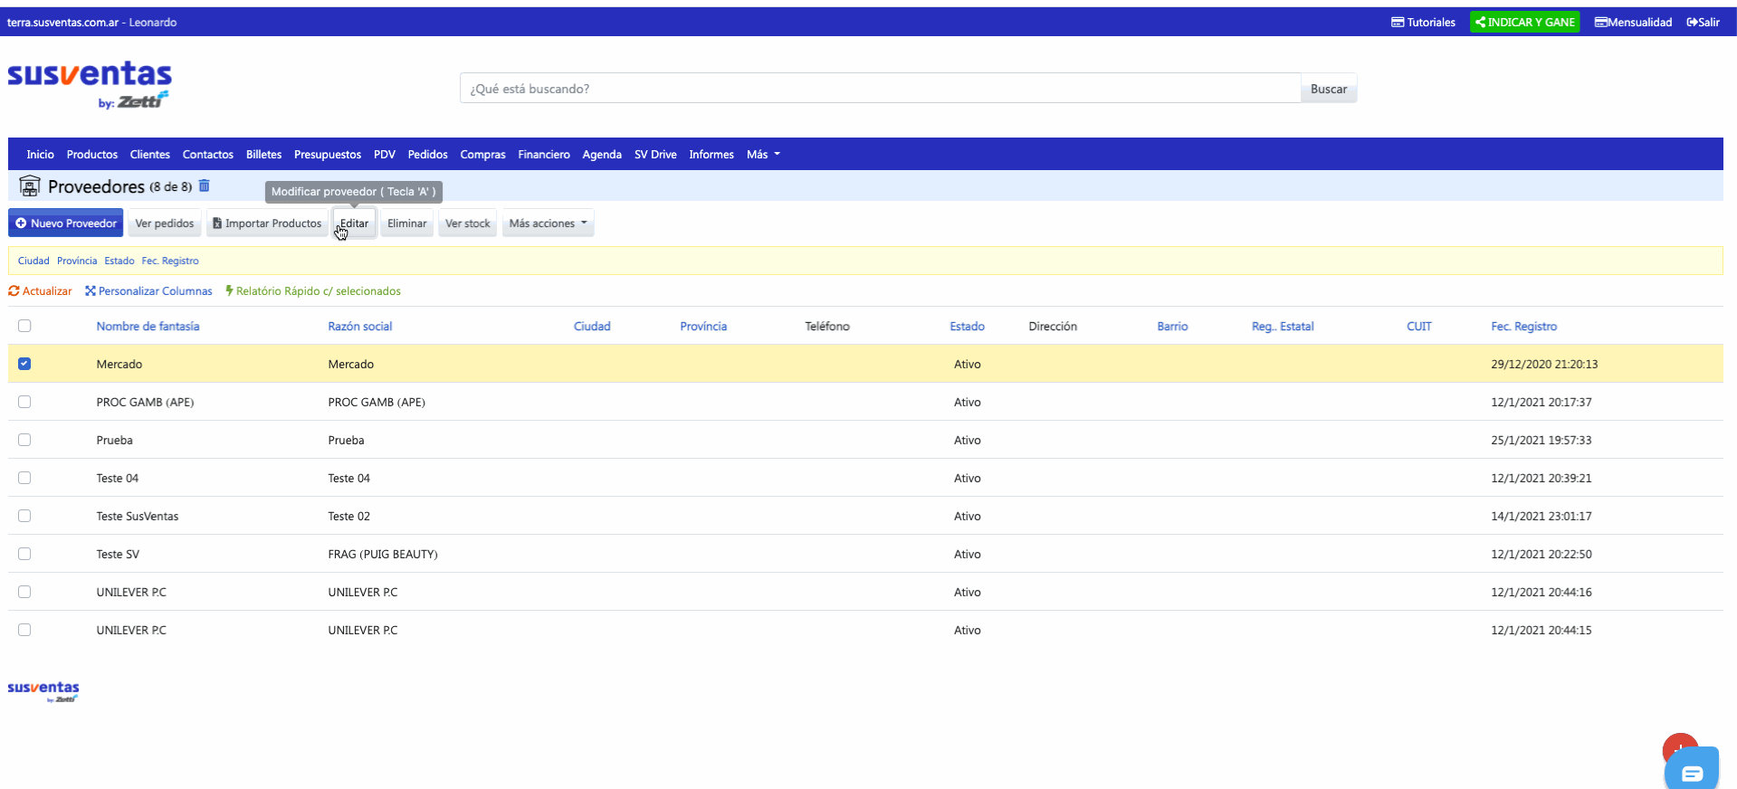This screenshot has height=789, width=1737.
Task: Click the Estado filter link
Action: coord(119,261)
